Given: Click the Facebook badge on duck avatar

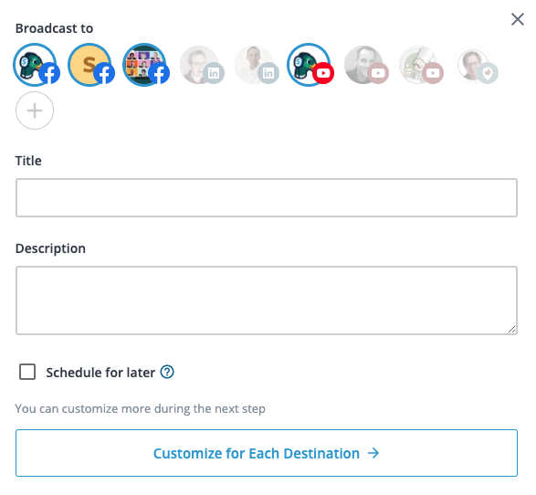Looking at the screenshot, I should [49, 73].
